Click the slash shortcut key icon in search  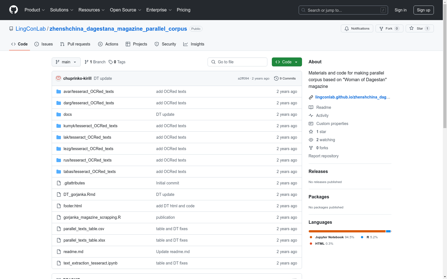tap(383, 10)
